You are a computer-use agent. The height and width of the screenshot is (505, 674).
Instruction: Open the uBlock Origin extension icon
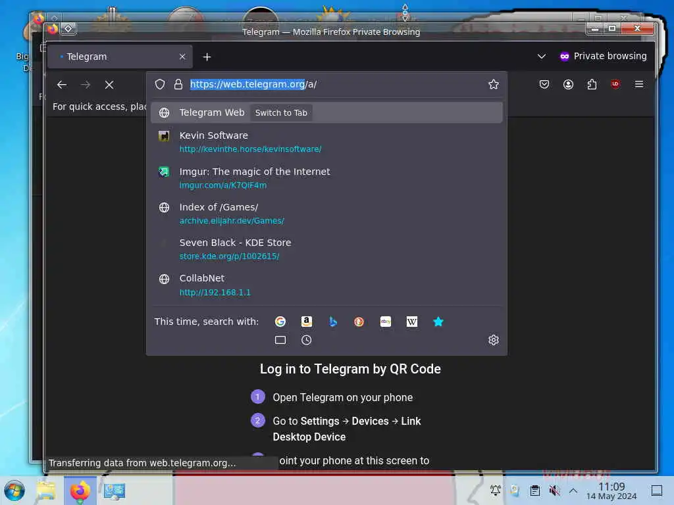pyautogui.click(x=615, y=84)
